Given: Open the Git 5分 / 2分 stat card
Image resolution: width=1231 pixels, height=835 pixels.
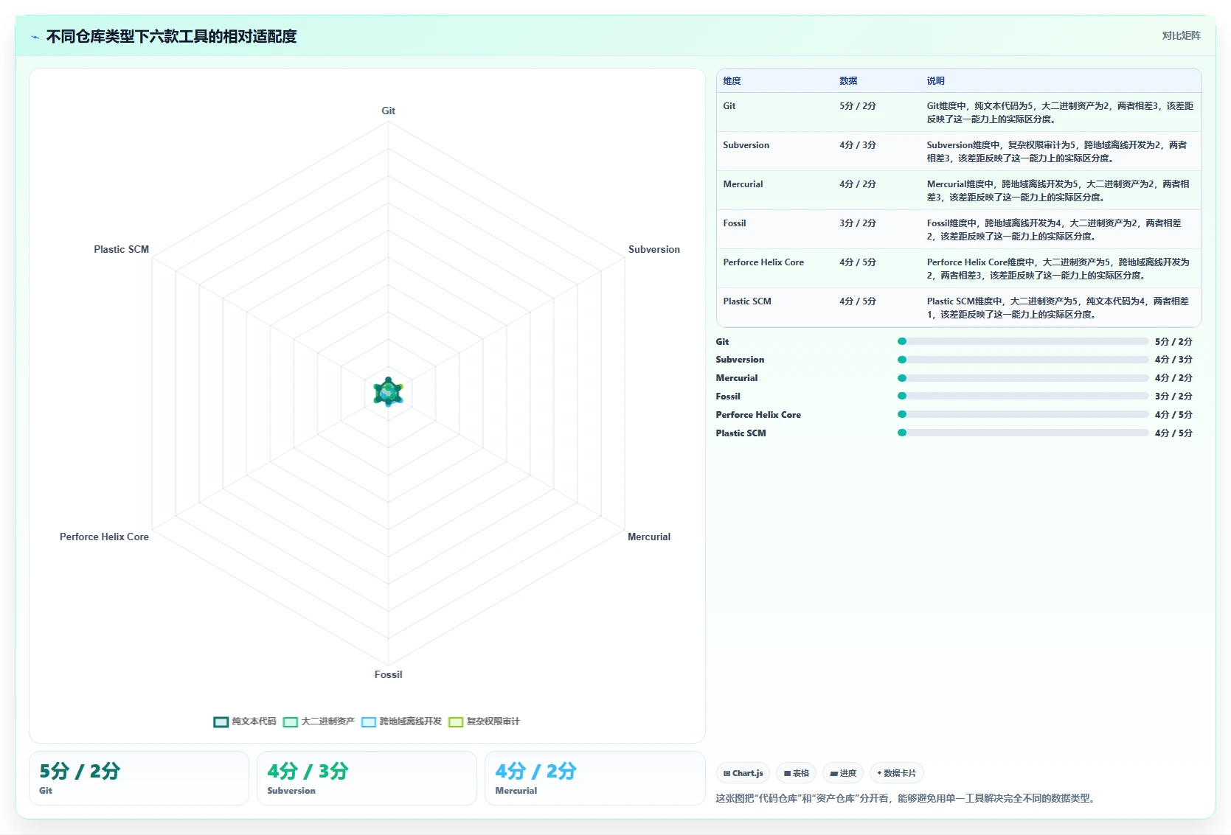Looking at the screenshot, I should (139, 778).
